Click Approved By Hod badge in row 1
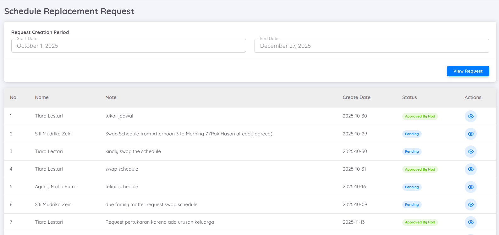This screenshot has height=235, width=499. pyautogui.click(x=420, y=116)
